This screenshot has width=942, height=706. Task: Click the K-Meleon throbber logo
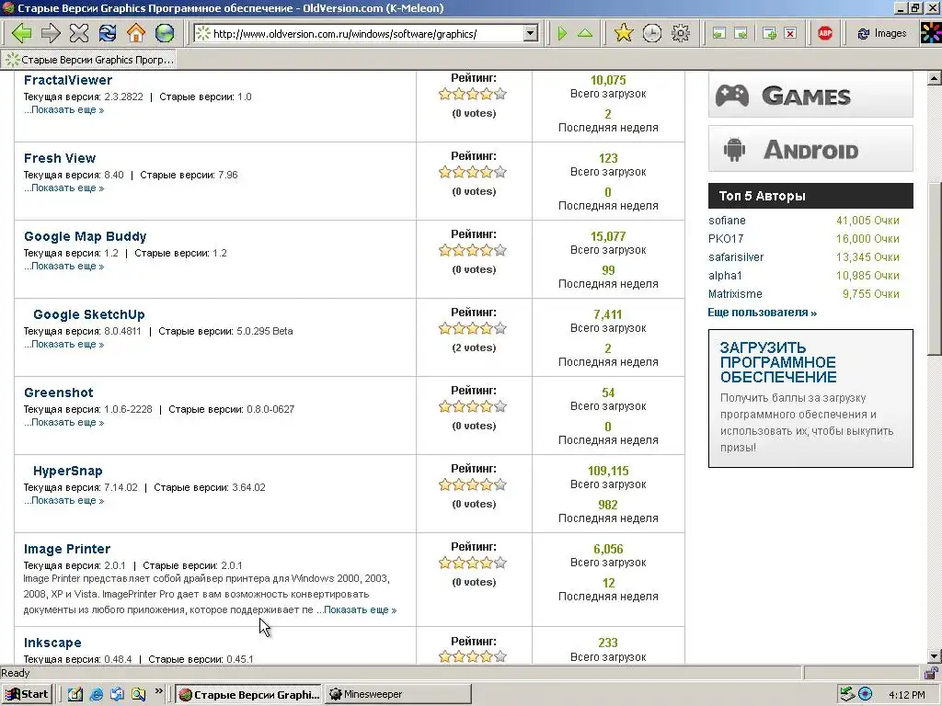click(931, 33)
